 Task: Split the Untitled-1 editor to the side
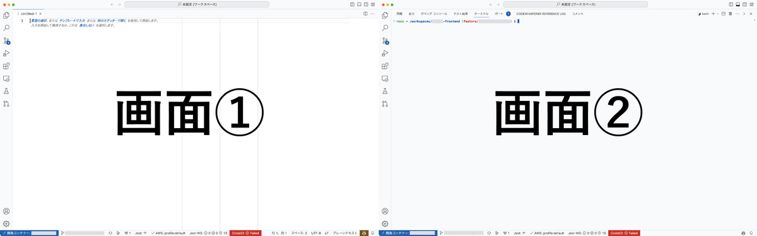tap(365, 13)
